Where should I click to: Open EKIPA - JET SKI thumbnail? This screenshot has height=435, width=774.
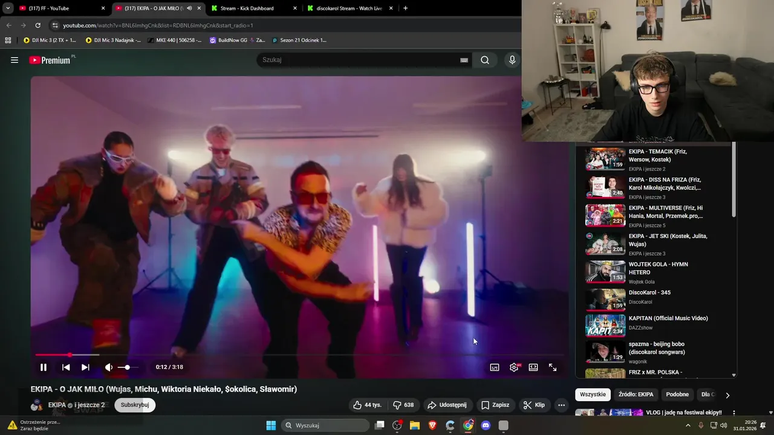pyautogui.click(x=605, y=243)
